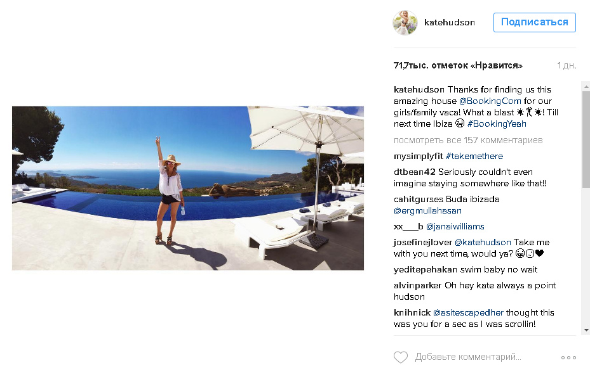Open the @janaiwilliams mention
Image resolution: width=590 pixels, height=377 pixels.
(x=455, y=226)
